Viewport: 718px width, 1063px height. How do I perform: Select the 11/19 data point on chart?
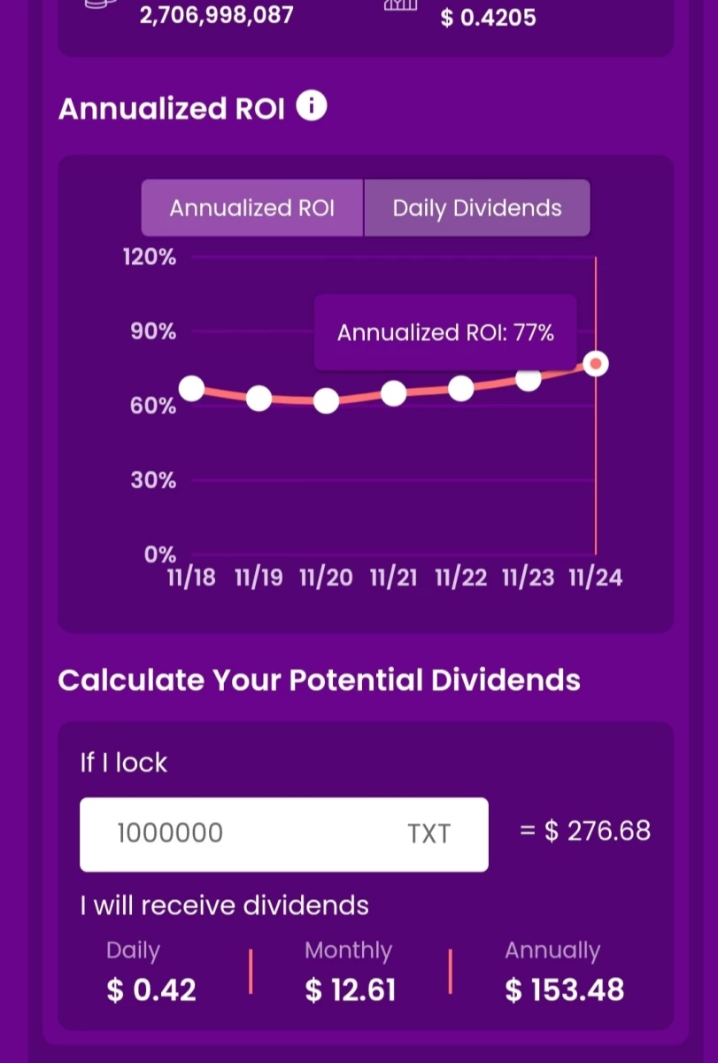[259, 399]
